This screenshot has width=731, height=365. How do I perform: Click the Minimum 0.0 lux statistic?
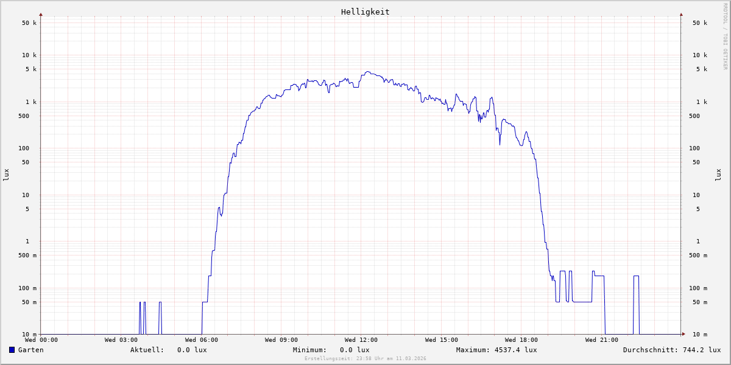pyautogui.click(x=331, y=350)
